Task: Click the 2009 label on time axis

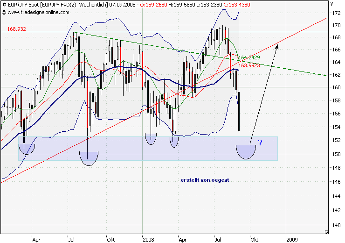Action: (292, 239)
